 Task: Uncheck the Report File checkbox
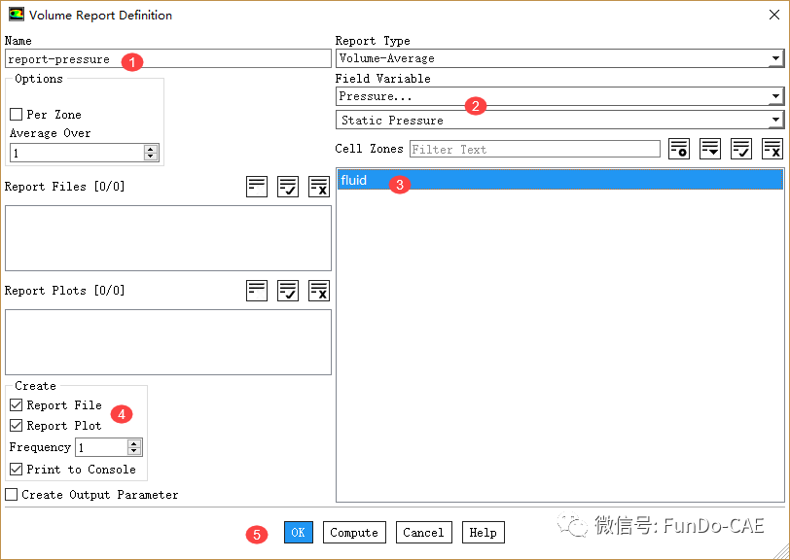16,405
